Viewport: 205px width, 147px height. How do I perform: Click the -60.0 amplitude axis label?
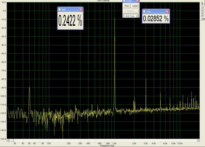click(x=4, y=62)
